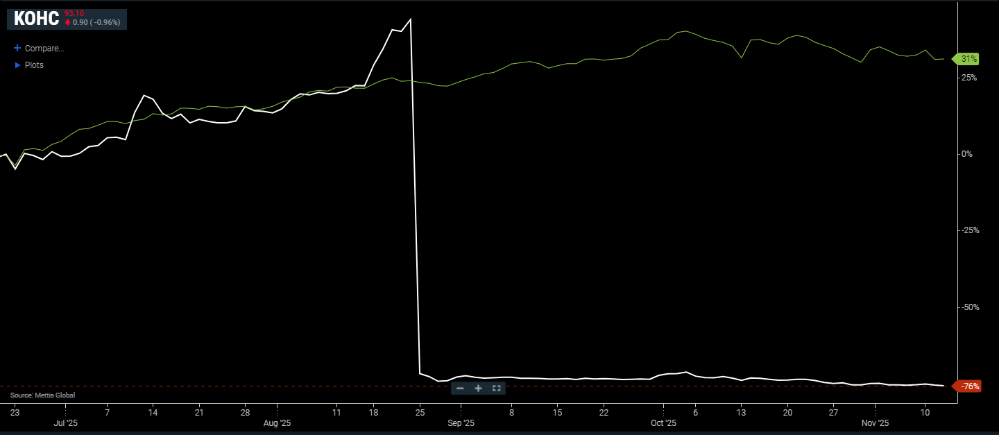
Task: Click the 0% mark on price axis
Action: click(x=966, y=154)
